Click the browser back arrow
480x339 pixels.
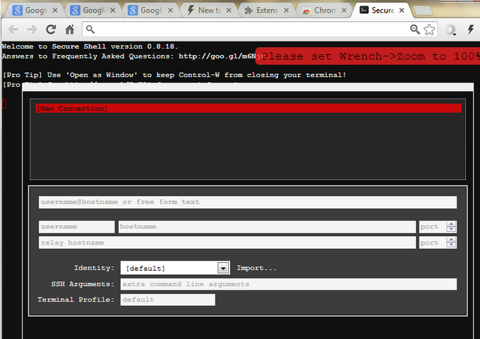pyautogui.click(x=13, y=30)
